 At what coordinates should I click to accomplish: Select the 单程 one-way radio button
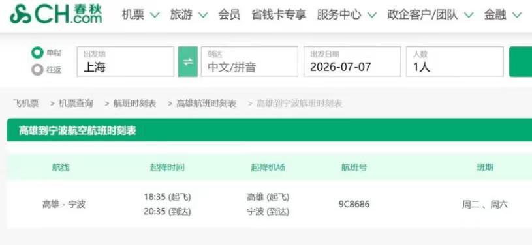pyautogui.click(x=37, y=53)
